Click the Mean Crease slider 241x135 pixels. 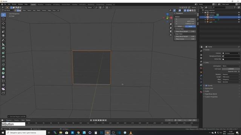pyautogui.click(x=185, y=39)
